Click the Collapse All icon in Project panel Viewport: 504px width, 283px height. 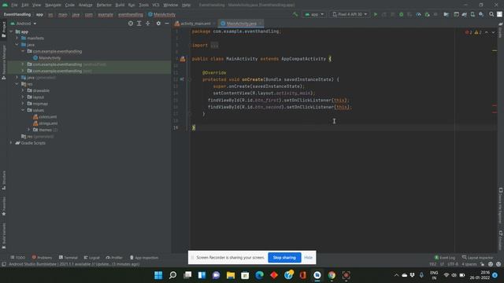148,24
